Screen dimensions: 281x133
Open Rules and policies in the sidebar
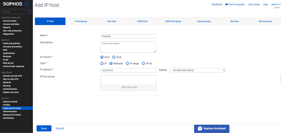11,43
